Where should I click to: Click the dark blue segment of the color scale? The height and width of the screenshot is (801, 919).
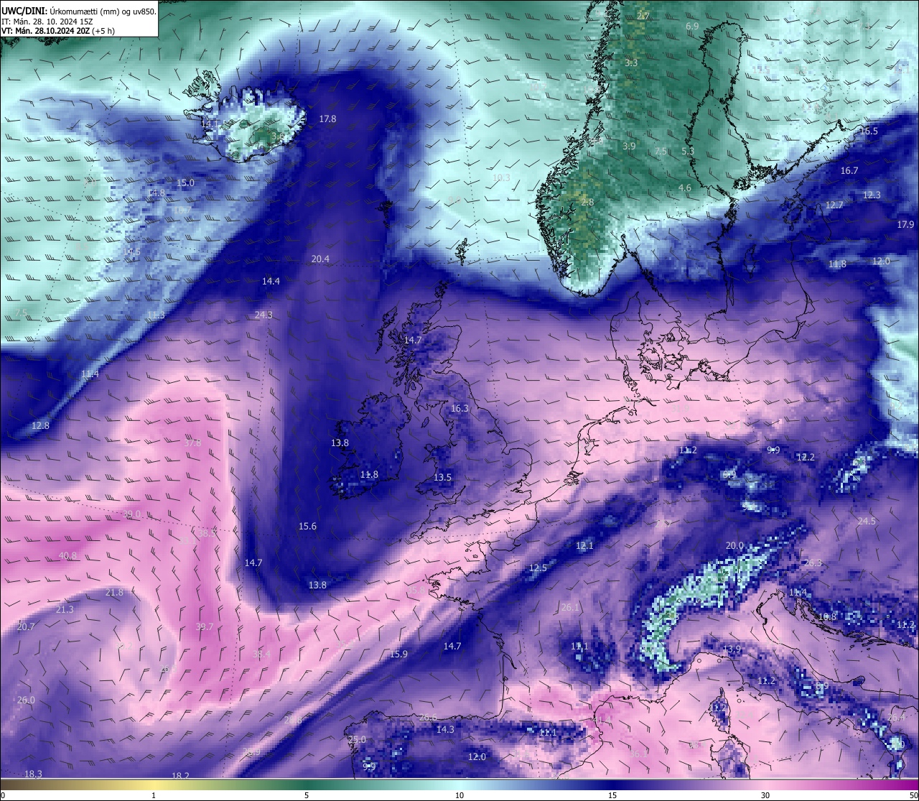click(612, 784)
